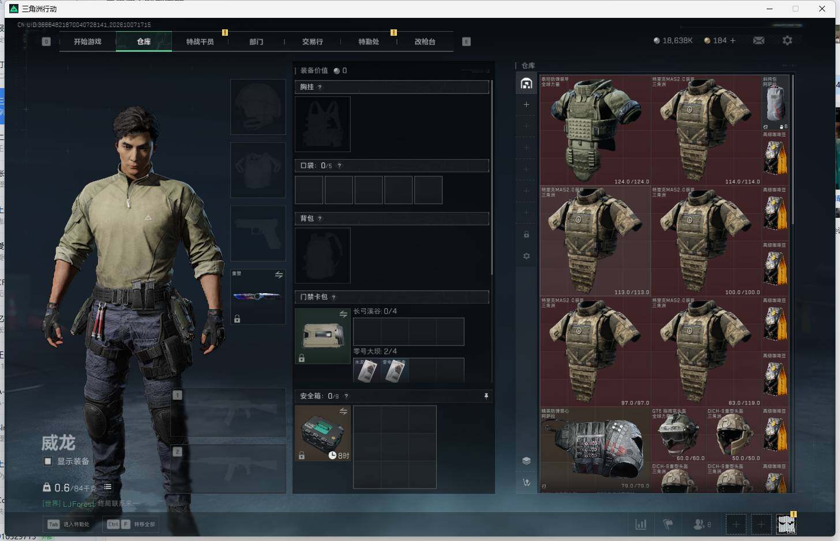Open help for 胸挂
The width and height of the screenshot is (840, 541).
pos(320,87)
